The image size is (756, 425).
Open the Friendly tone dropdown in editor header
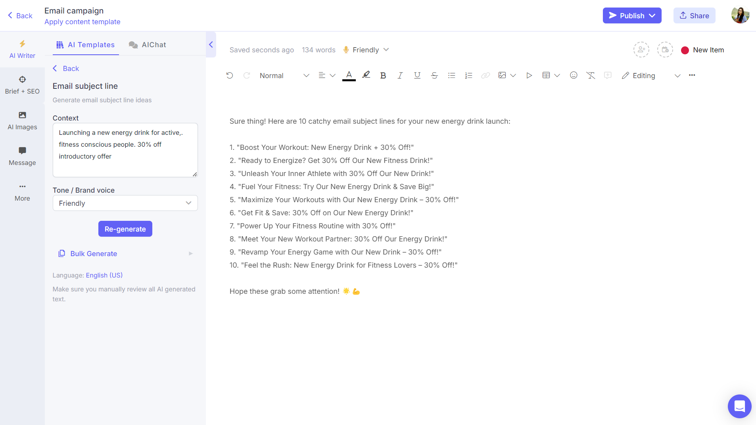(x=366, y=50)
